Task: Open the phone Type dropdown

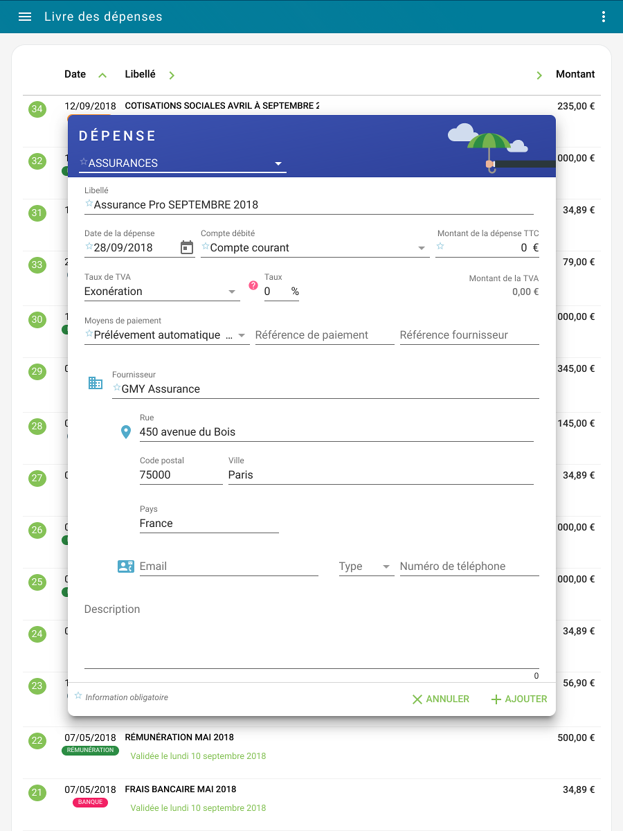Action: [386, 566]
